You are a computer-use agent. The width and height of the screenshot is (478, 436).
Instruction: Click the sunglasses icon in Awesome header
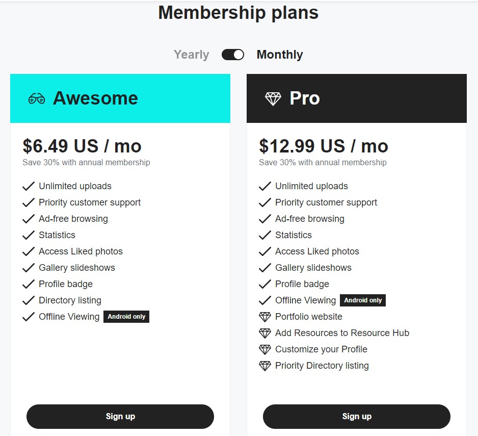(x=37, y=98)
